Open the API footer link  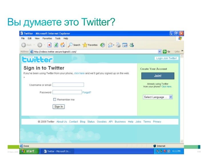pos(111,122)
